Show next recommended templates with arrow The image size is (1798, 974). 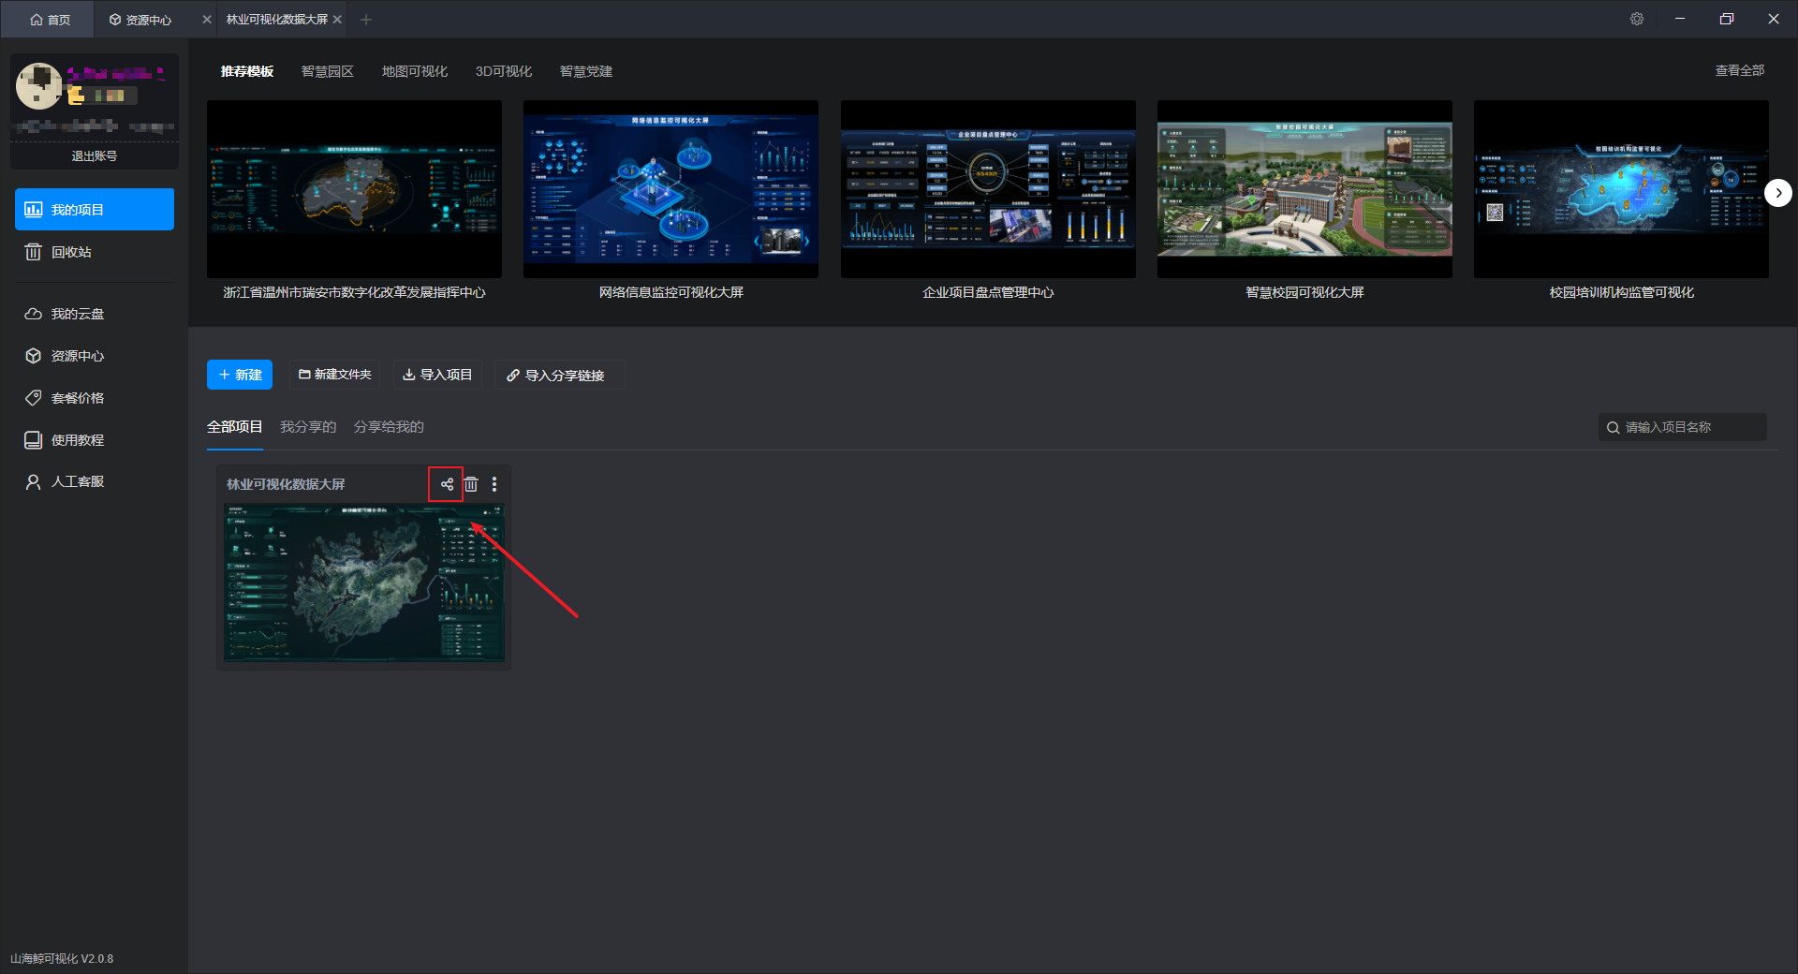pyautogui.click(x=1777, y=193)
